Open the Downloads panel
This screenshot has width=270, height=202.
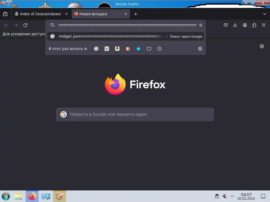pos(235,25)
